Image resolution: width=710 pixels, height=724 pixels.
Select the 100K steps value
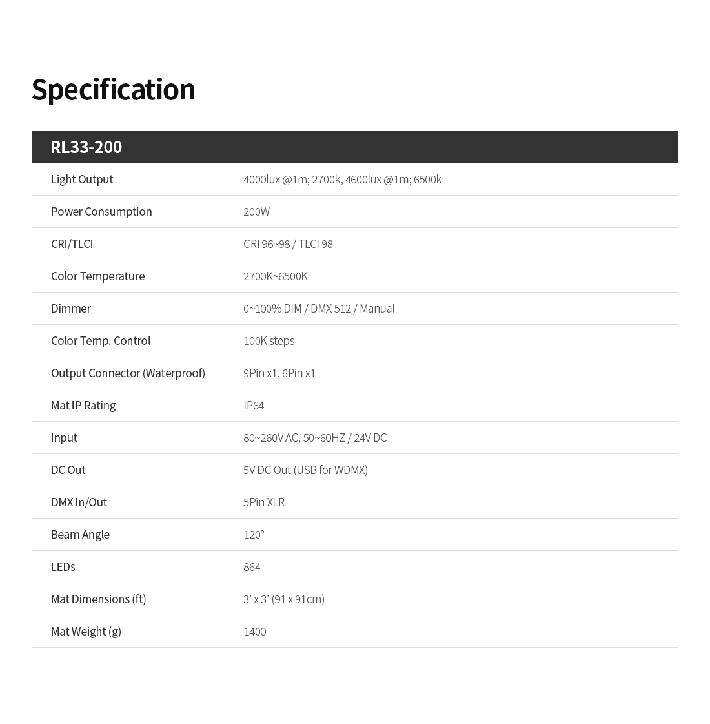tap(269, 341)
